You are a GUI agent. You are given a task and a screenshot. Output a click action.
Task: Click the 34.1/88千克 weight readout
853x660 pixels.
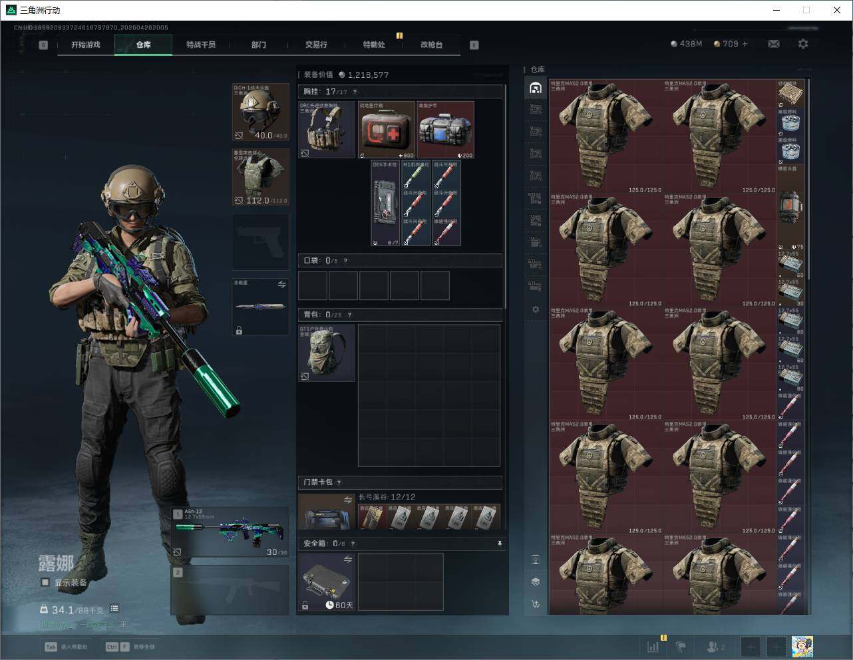tap(72, 609)
